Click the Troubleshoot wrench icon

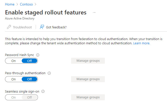[x=9, y=27]
